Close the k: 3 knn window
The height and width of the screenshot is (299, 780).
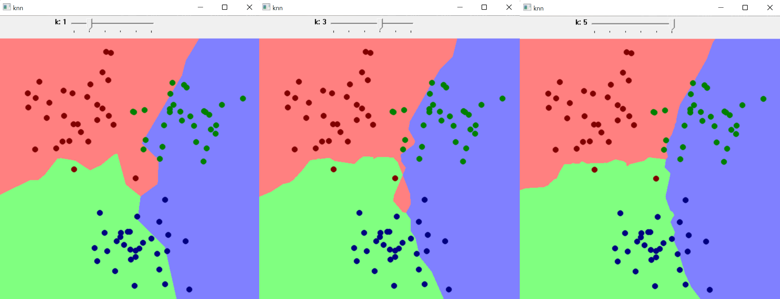pos(509,7)
